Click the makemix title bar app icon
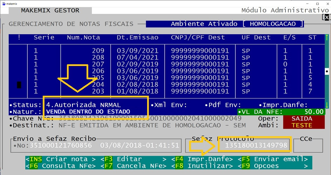The width and height of the screenshot is (331, 175). [4, 4]
